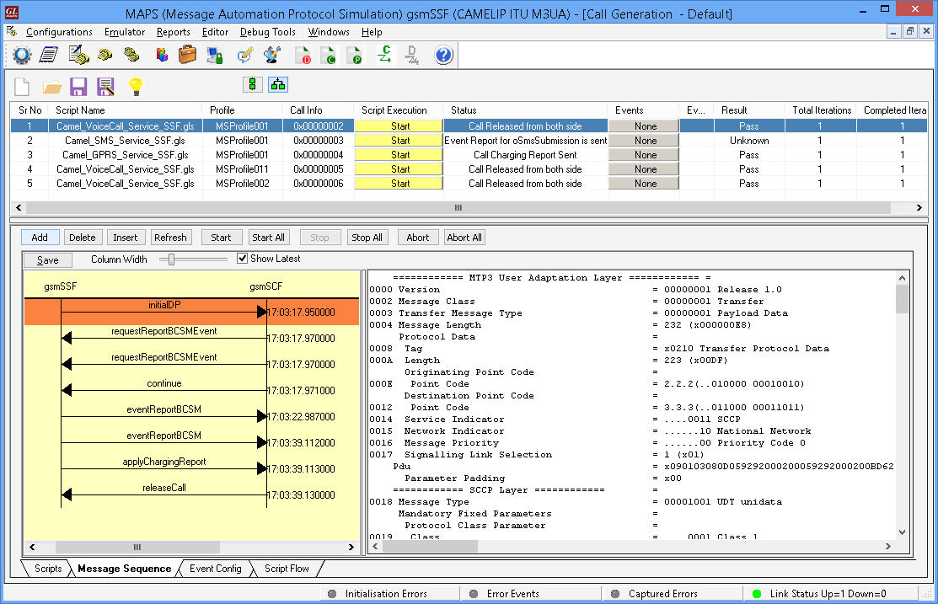Create a new file with the blank page icon
This screenshot has height=604, width=938.
[22, 87]
